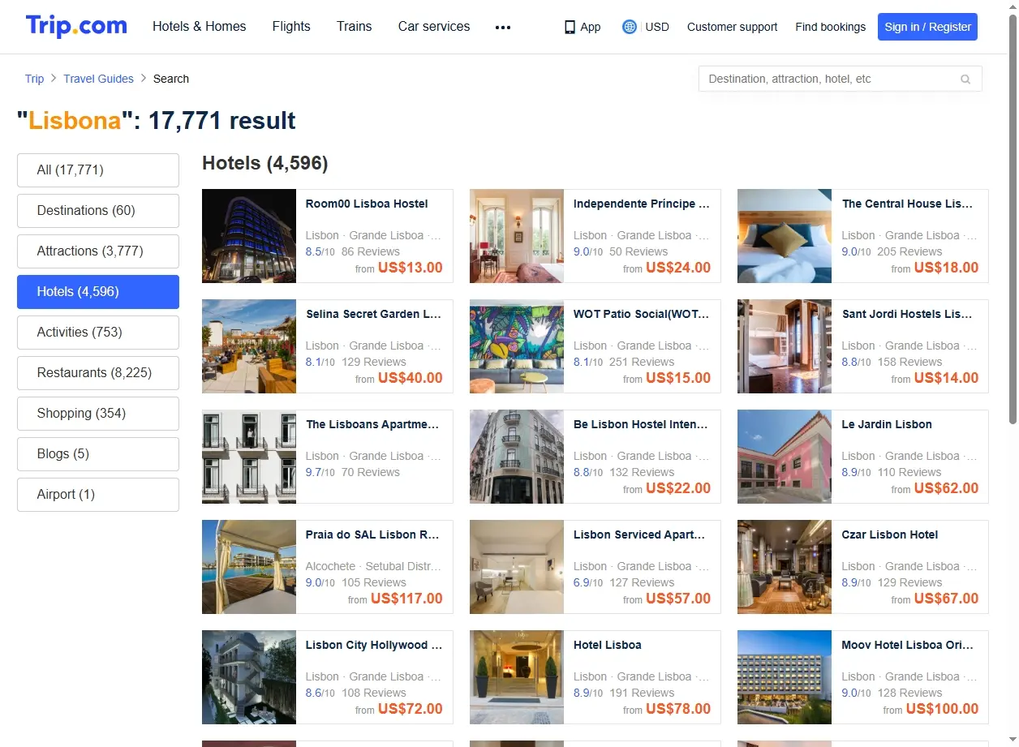
Task: Open WOT Patio Social photo
Action: 517,346
